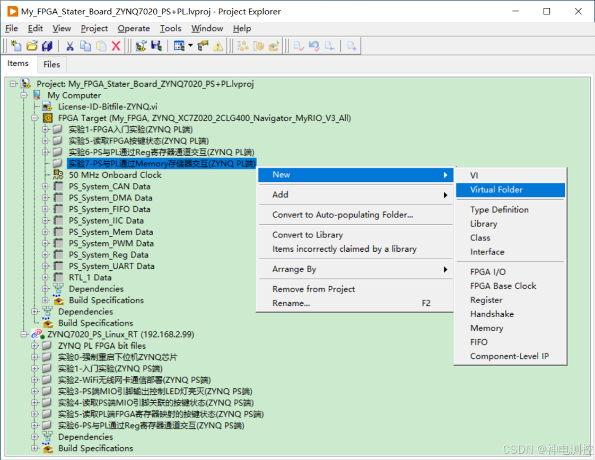Click the Add to source control icon
Image resolution: width=595 pixels, height=460 pixels.
pyautogui.click(x=352, y=46)
